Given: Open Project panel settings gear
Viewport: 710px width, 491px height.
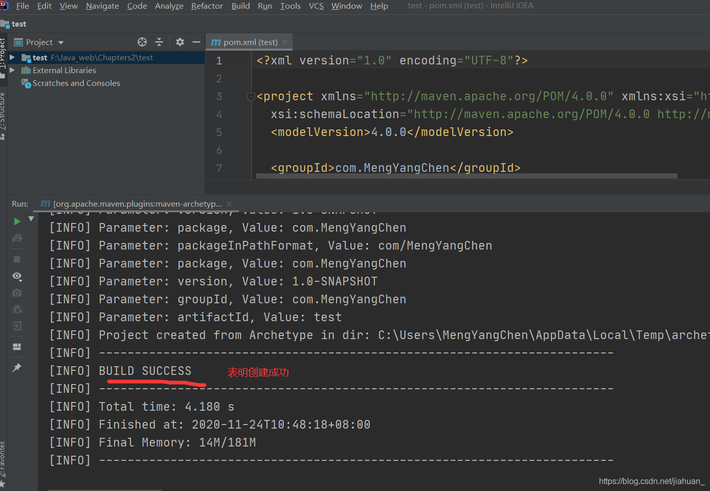Looking at the screenshot, I should click(180, 42).
